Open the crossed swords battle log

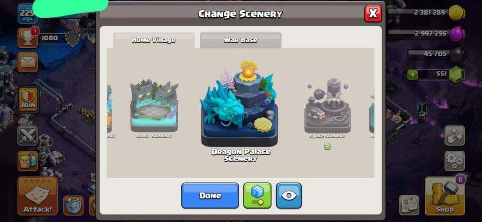(x=28, y=135)
